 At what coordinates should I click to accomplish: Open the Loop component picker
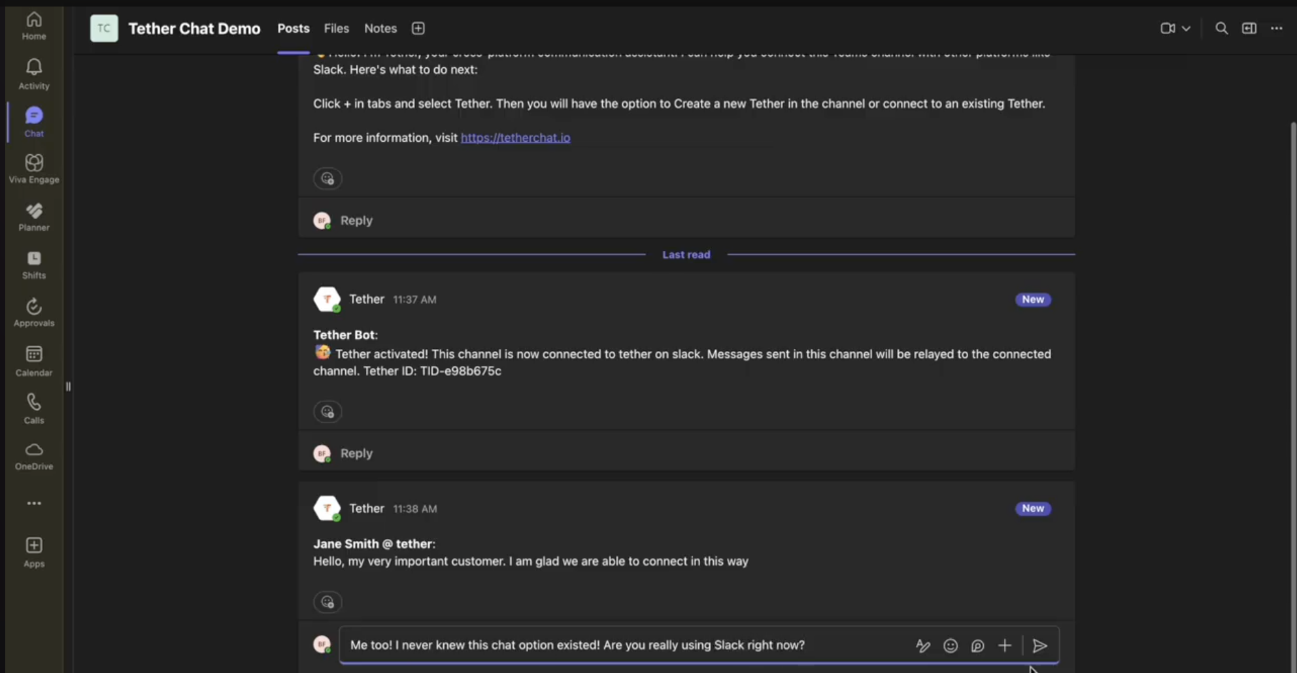[x=977, y=646]
